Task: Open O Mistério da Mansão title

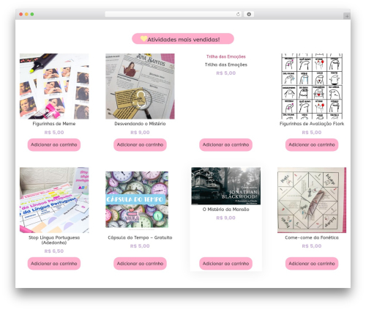Action: (x=226, y=210)
